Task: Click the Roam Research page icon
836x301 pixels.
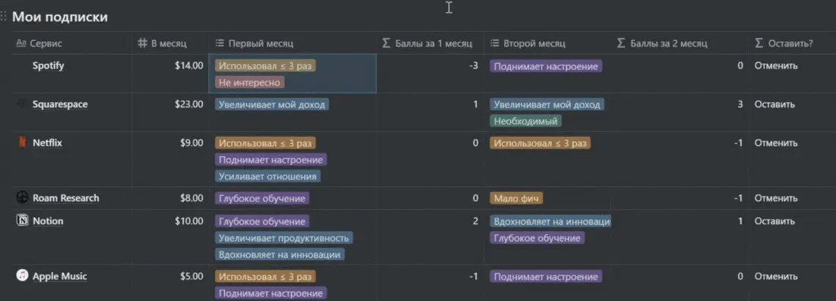Action: click(x=22, y=198)
